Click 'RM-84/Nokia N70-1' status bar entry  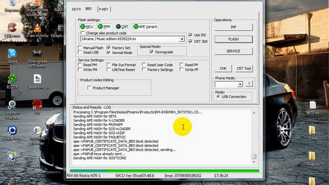click(84, 176)
